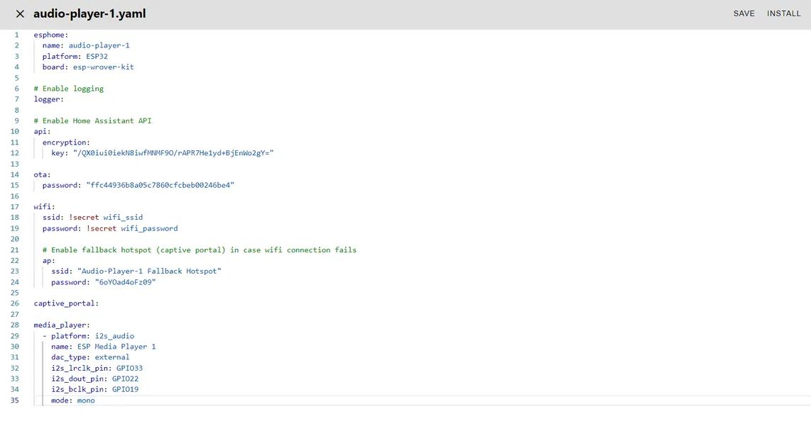Place cursor on the mono mode value
811x443 pixels.
[86, 400]
